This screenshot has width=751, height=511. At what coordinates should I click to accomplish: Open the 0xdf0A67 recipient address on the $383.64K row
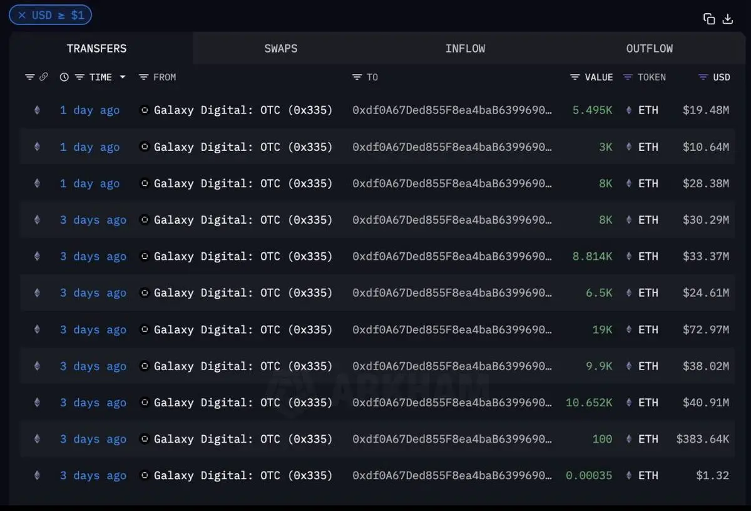point(452,439)
